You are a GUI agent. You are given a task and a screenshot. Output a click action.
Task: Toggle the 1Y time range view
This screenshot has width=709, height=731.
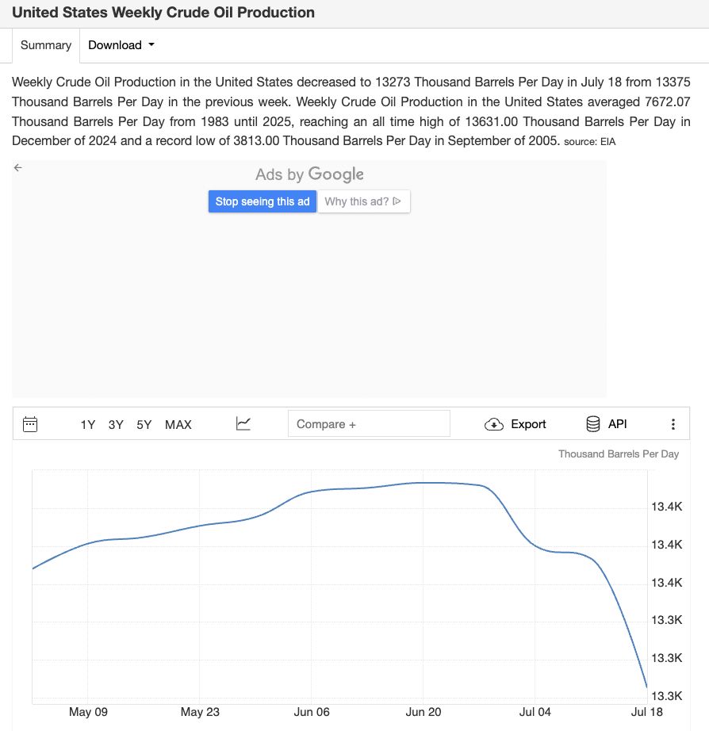coord(87,424)
